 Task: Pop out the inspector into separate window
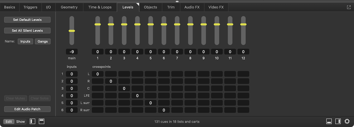tap(349, 7)
